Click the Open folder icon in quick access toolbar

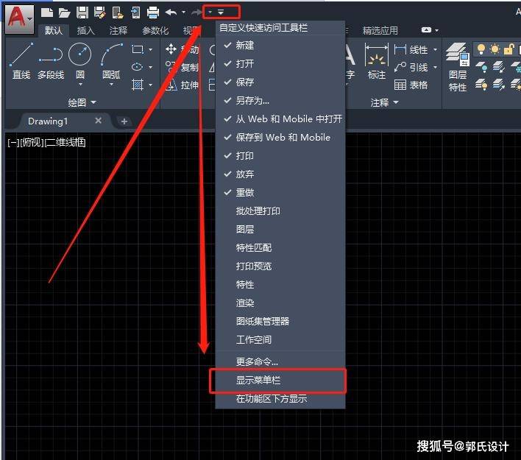click(64, 13)
